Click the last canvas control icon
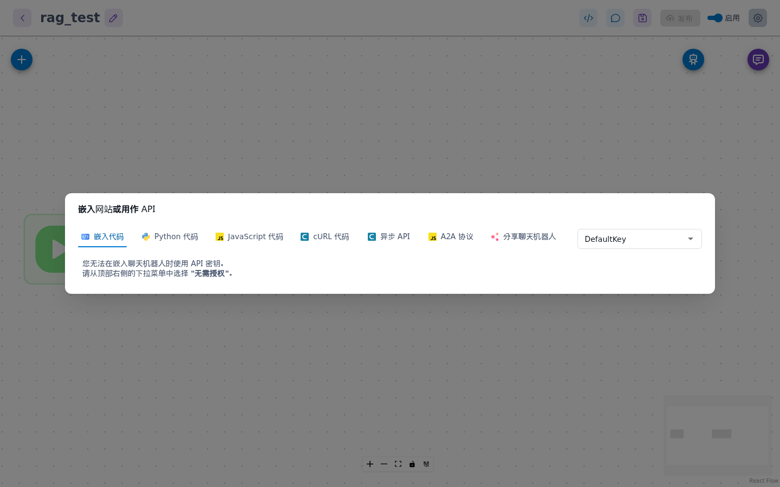The height and width of the screenshot is (487, 780). (x=426, y=464)
